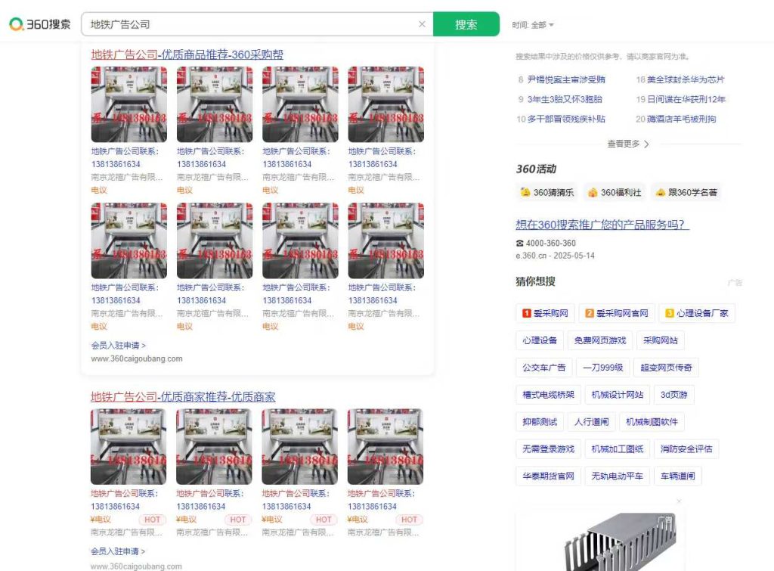
Task: Click www.360caigoubang.com under the first result block
Action: click(x=137, y=358)
